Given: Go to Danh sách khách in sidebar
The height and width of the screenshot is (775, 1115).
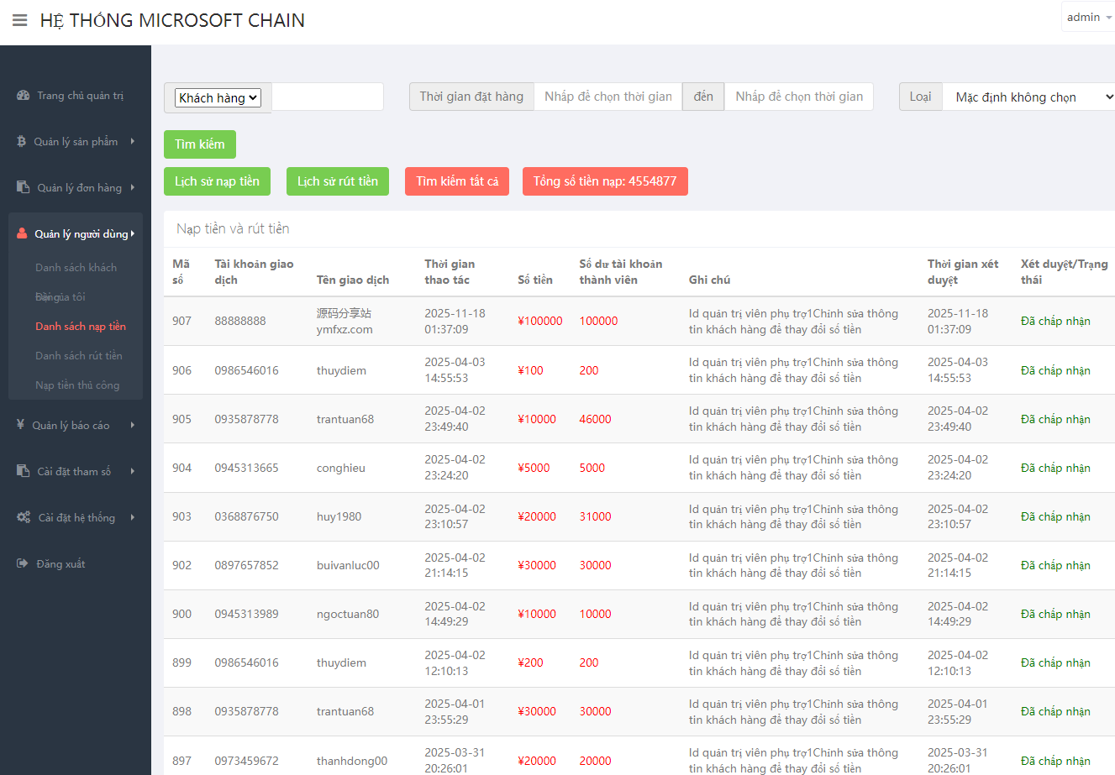Looking at the screenshot, I should pyautogui.click(x=76, y=268).
